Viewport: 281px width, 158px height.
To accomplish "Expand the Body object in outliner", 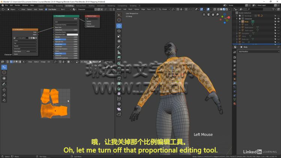I will pos(240,21).
